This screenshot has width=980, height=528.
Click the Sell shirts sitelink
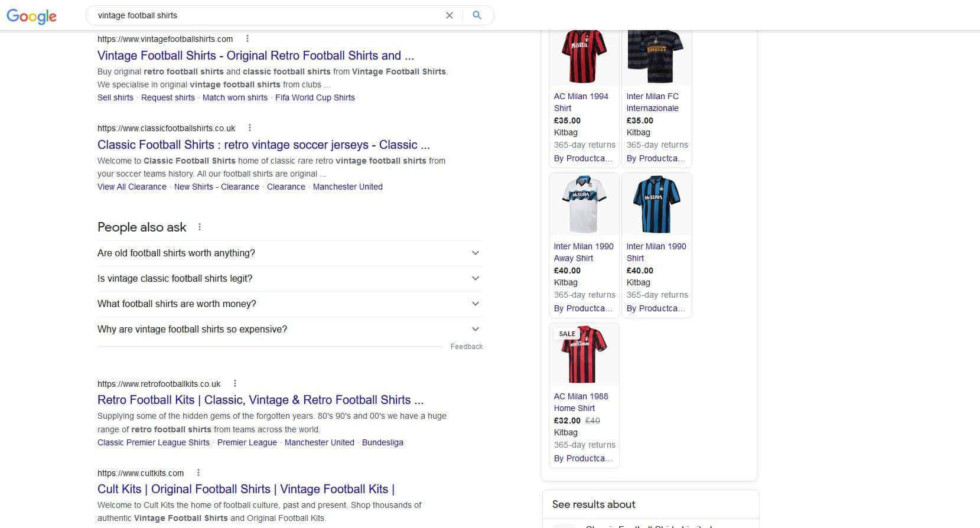coord(115,97)
